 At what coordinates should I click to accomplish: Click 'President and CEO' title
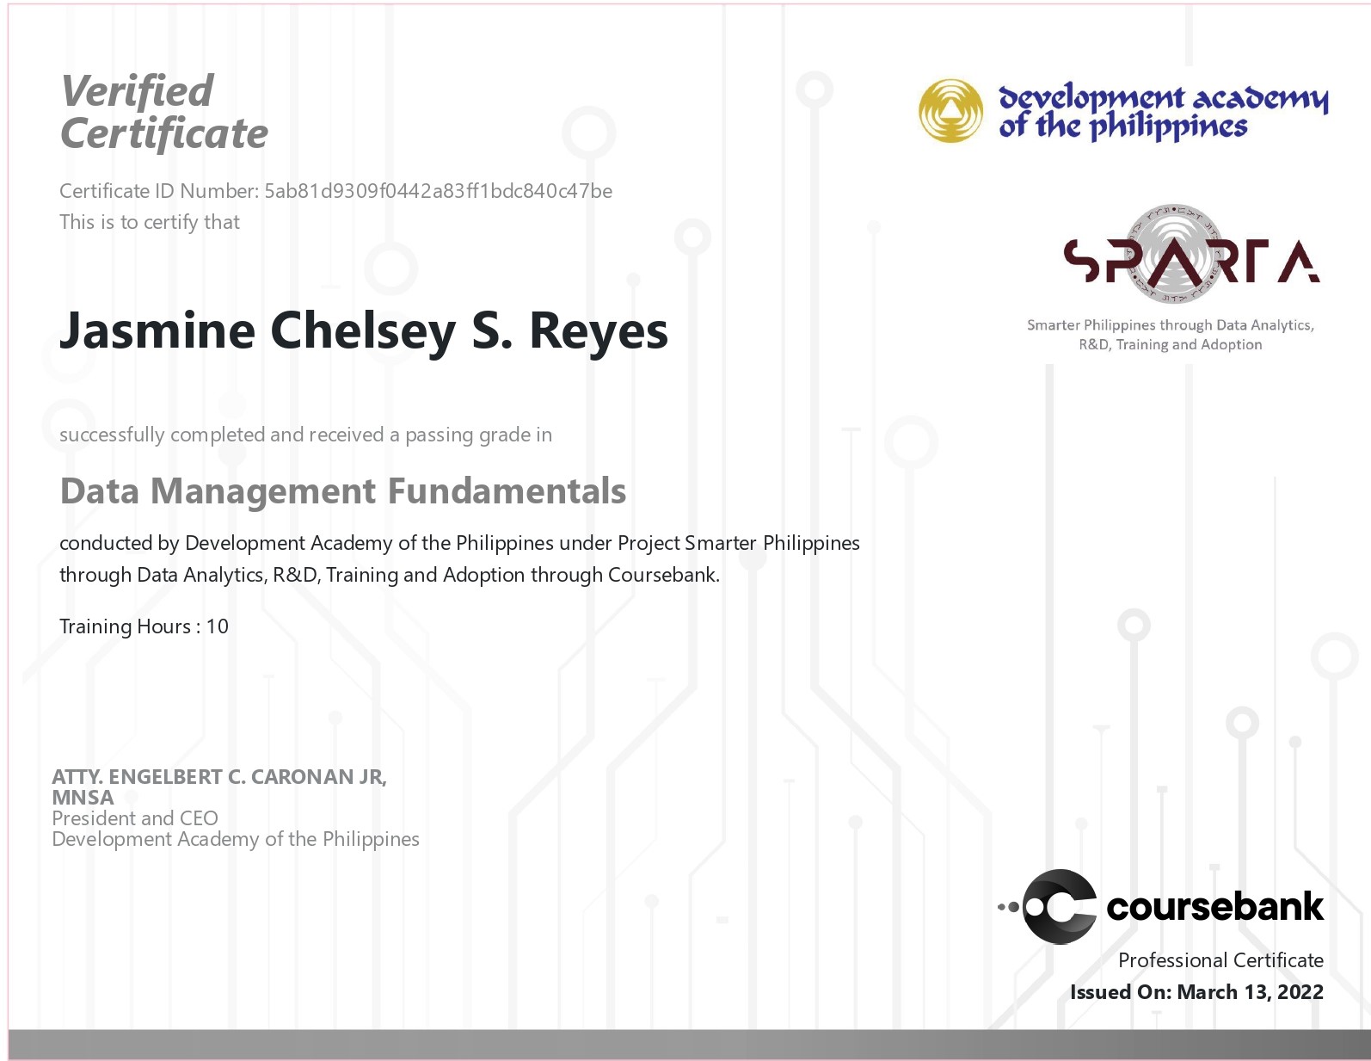pos(135,818)
